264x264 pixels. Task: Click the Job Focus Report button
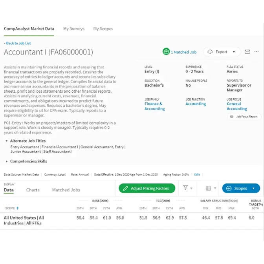244,117
